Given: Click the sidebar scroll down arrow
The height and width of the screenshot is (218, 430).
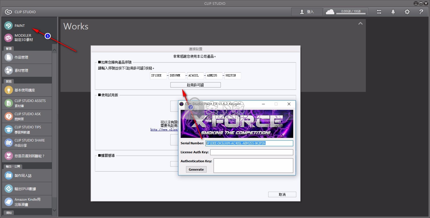Looking at the screenshot, I should pos(55,210).
